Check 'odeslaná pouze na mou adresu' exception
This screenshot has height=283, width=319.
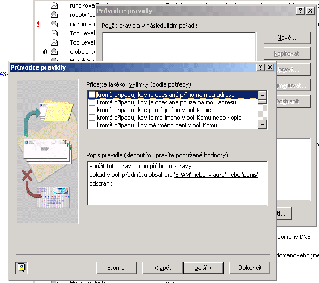tap(92, 102)
